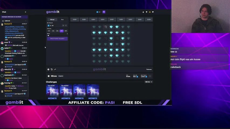
Task: Click faded mine tile in row three, column three
Action: click(105, 38)
